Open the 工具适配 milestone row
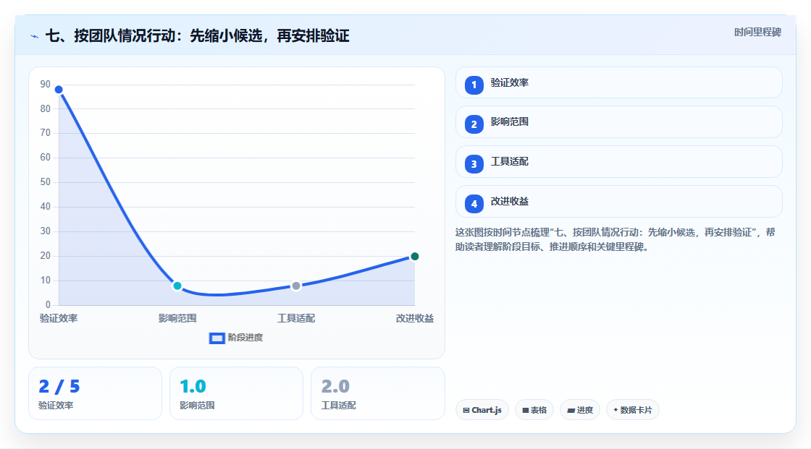Viewport: 811px width, 449px height. [x=618, y=162]
